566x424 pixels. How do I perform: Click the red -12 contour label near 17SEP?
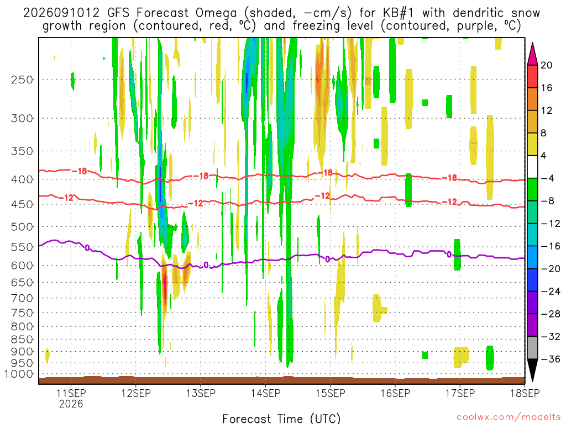(452, 202)
